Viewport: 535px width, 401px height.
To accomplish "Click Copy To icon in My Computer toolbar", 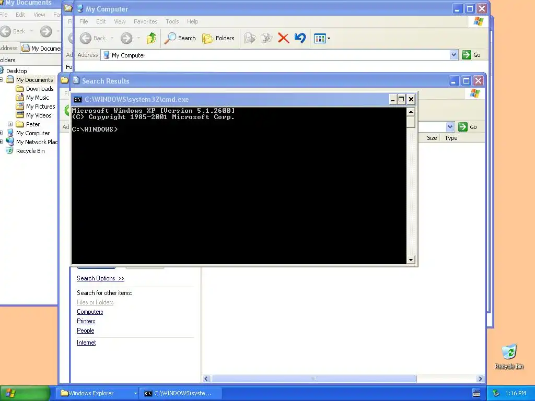I will [266, 38].
